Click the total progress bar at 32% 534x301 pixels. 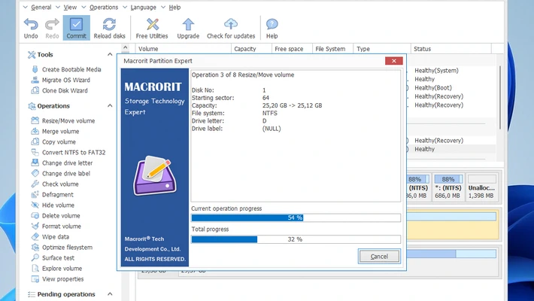point(296,239)
